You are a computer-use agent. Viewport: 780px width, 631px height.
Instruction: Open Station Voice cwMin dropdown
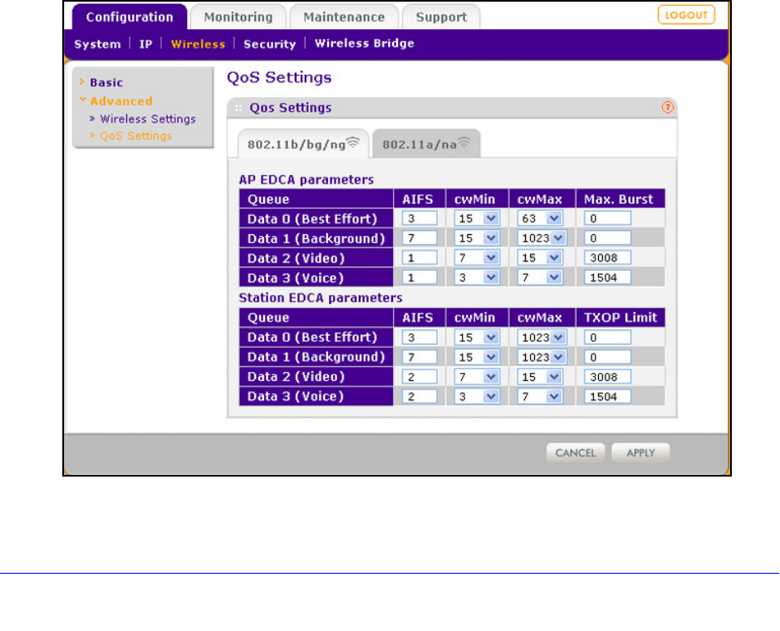[x=477, y=396]
